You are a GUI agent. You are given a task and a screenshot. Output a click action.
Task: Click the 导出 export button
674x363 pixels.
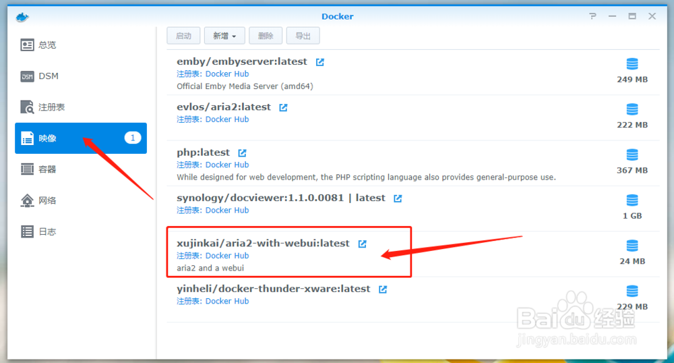pos(303,36)
